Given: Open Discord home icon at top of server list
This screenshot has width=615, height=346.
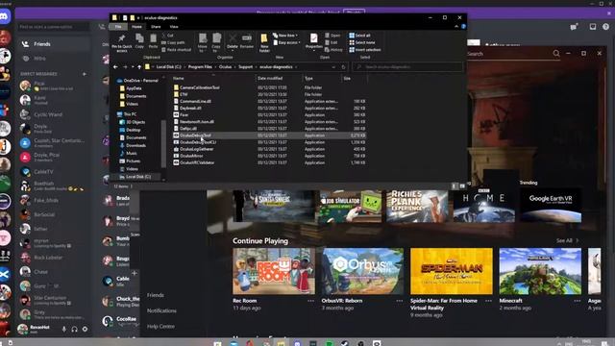Looking at the screenshot, I should (x=5, y=16).
